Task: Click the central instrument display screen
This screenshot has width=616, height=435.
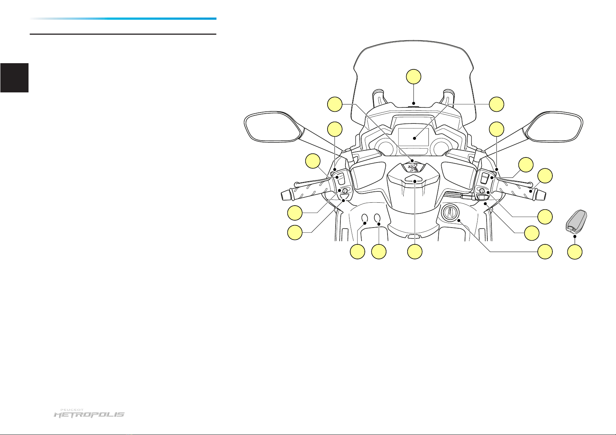Action: (413, 138)
